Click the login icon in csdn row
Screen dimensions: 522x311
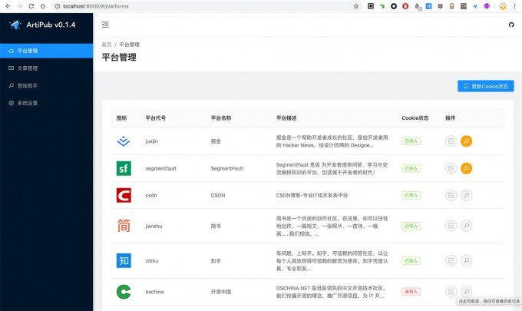[x=451, y=195]
